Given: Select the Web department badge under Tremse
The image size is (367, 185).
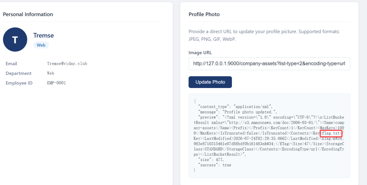Looking at the screenshot, I should pyautogui.click(x=41, y=45).
